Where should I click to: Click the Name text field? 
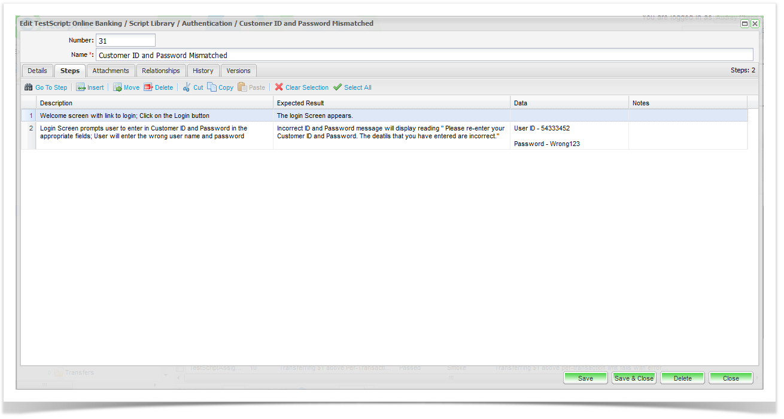point(424,55)
